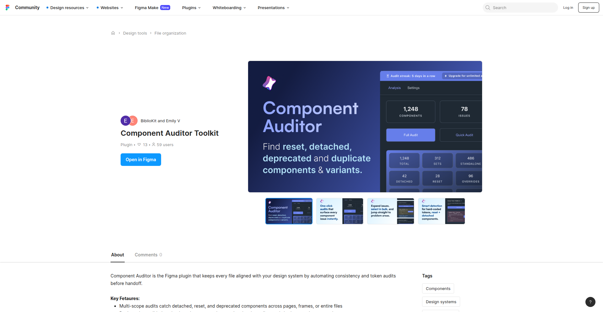
Task: Select the One-click audits screenshot thumbnail
Action: 340,211
